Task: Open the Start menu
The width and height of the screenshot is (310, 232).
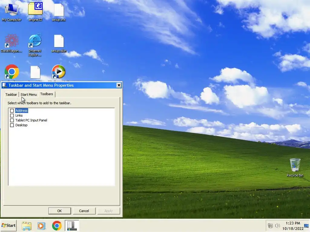Action: pyautogui.click(x=8, y=225)
